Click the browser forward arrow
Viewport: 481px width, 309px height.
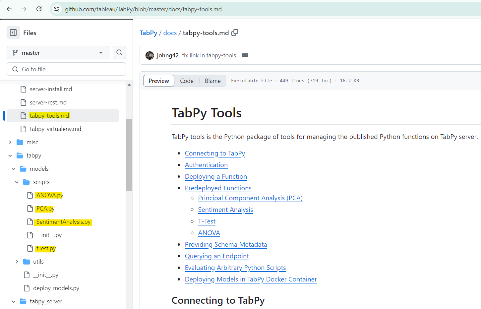24,9
